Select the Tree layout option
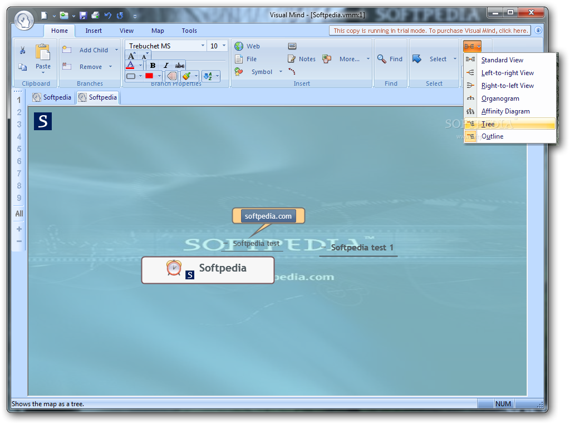The height and width of the screenshot is (424, 570). pos(510,124)
